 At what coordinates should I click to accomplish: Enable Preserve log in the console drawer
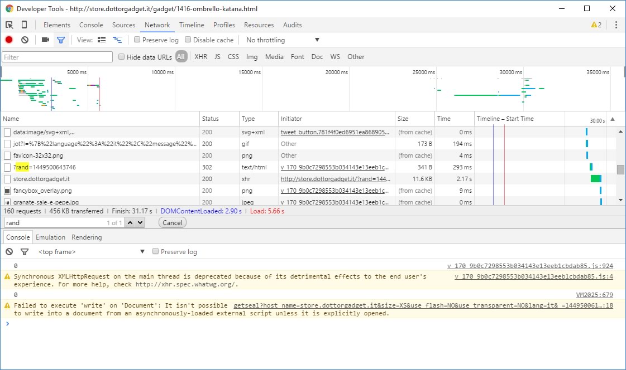155,251
